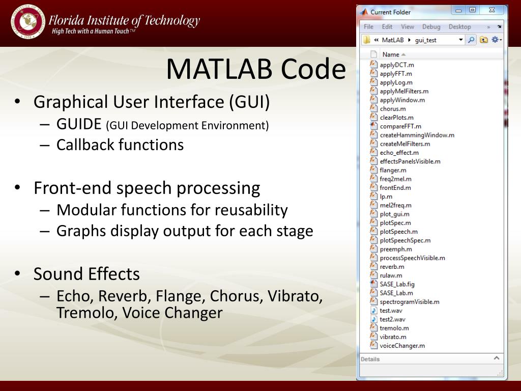Screen dimensions: 521x391
Task: Select the file name plot_gui.m
Action: pyautogui.click(x=395, y=214)
